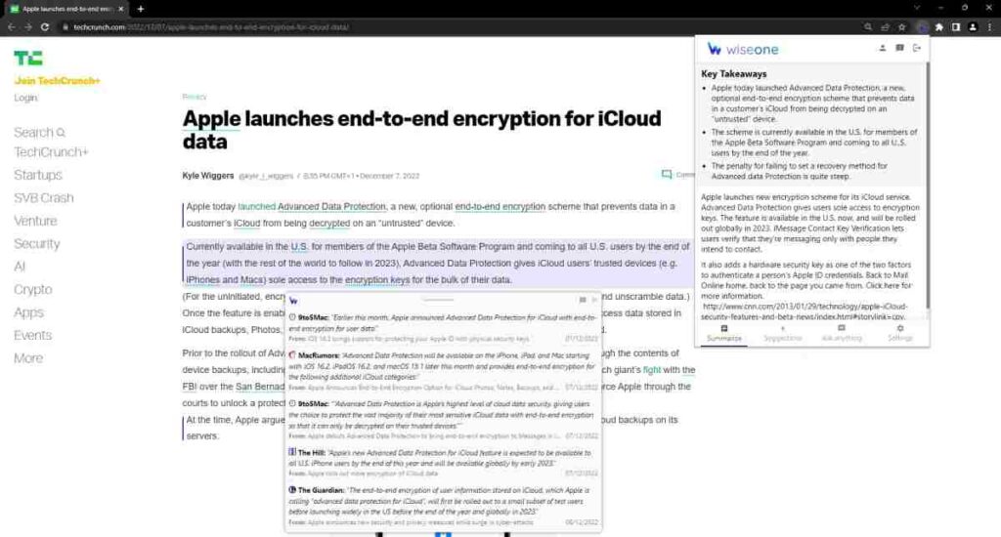Click the Login link
The height and width of the screenshot is (537, 1001).
coord(25,98)
